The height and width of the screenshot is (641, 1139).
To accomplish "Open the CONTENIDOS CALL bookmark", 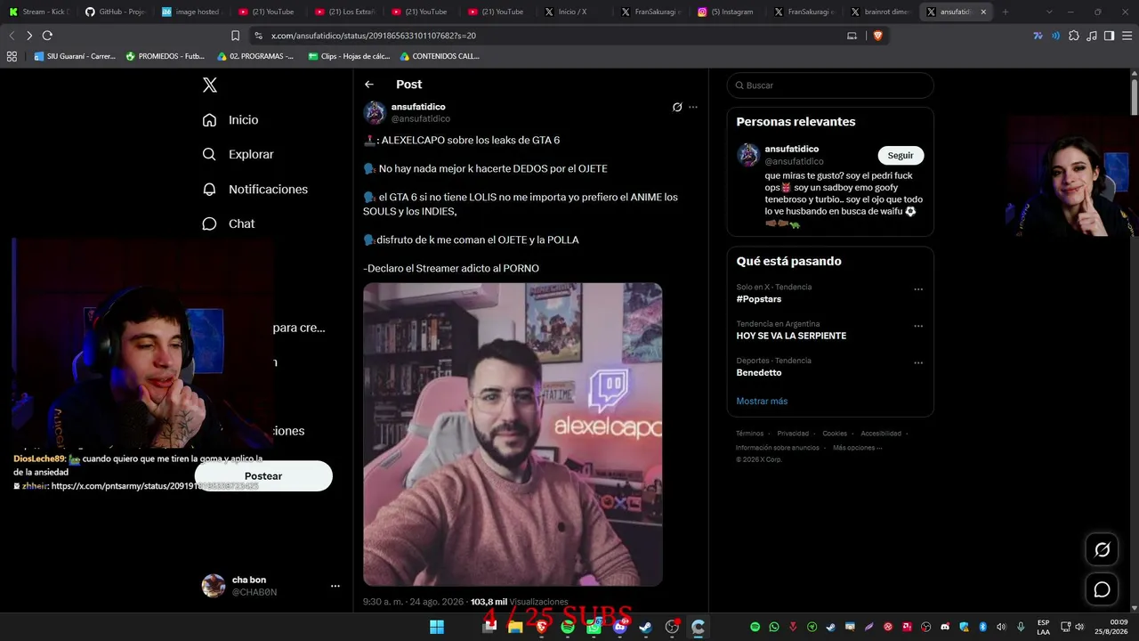I will [440, 56].
